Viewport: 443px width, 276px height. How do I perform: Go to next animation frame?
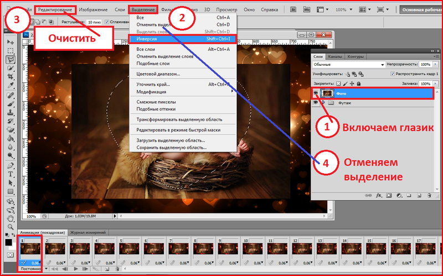85,269
